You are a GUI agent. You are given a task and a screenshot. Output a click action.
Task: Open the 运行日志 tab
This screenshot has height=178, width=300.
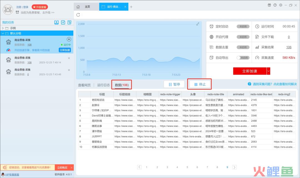click(104, 85)
